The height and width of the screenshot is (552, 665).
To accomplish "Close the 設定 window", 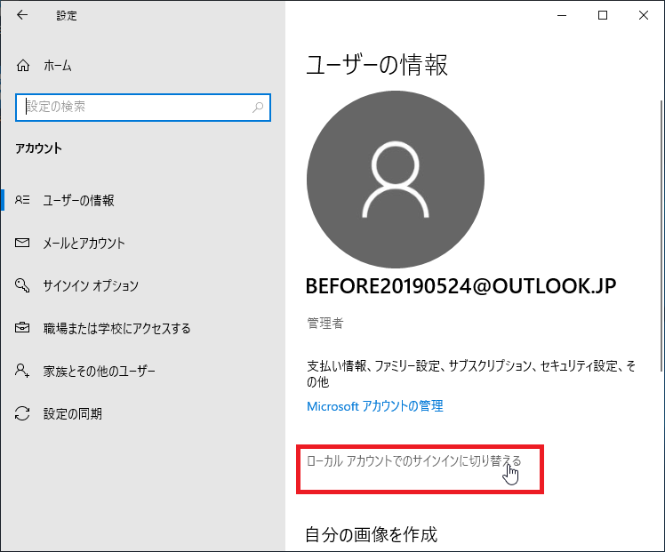I will [x=644, y=15].
